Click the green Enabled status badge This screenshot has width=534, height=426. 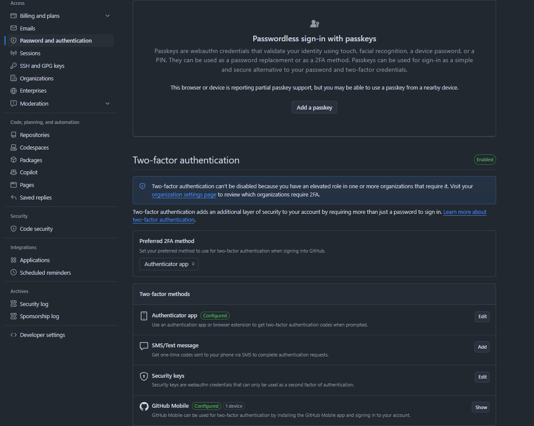click(x=485, y=160)
